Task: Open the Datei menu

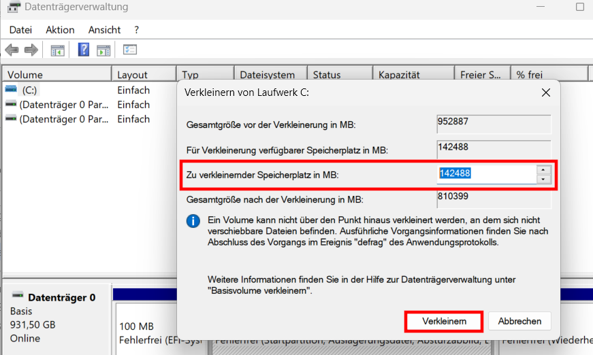Action: pos(20,30)
